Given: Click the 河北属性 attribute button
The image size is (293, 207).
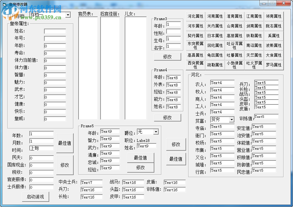Looking at the screenshot, I should coord(195,16).
